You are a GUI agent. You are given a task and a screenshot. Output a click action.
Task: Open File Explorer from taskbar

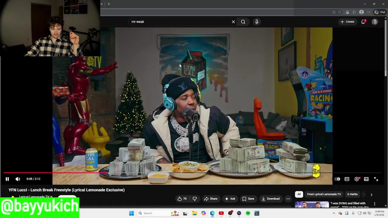[x=194, y=213]
